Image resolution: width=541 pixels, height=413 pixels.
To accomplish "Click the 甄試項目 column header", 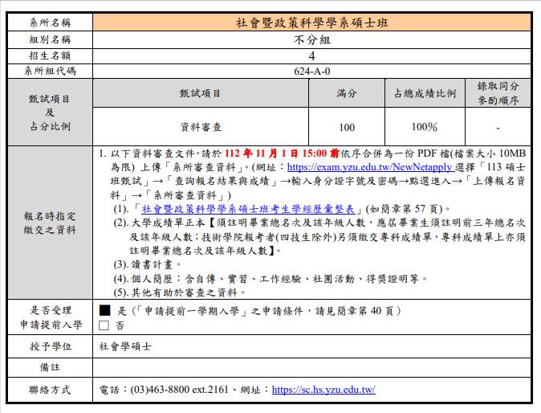I will (201, 93).
